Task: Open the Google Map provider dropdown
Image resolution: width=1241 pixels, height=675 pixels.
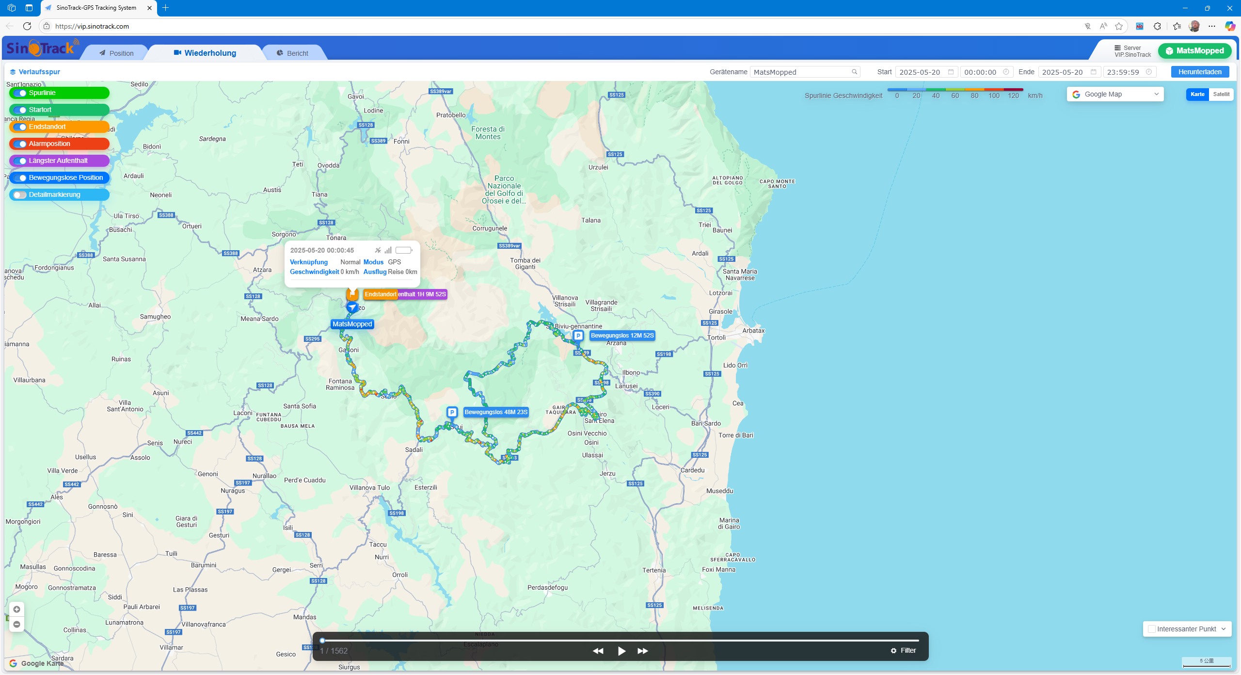Action: click(1114, 95)
